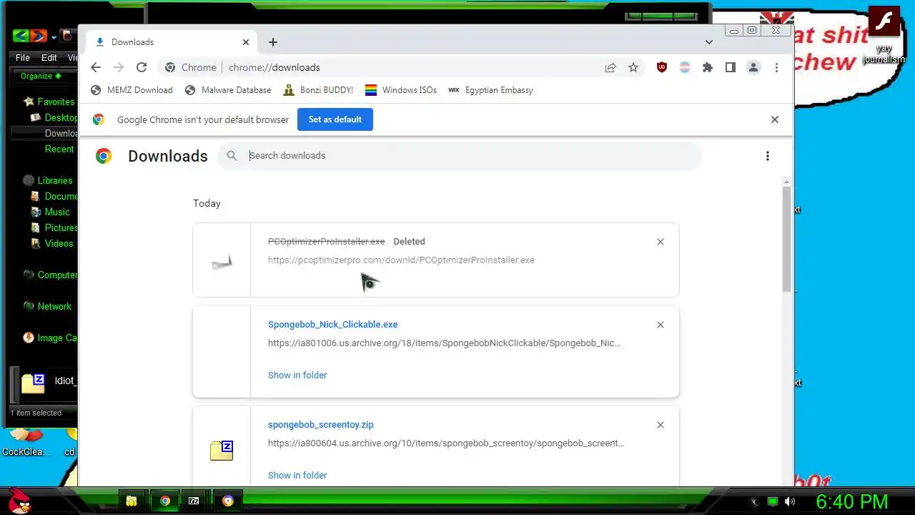This screenshot has height=515, width=915.
Task: Reload the Chrome downloads page
Action: click(x=142, y=67)
